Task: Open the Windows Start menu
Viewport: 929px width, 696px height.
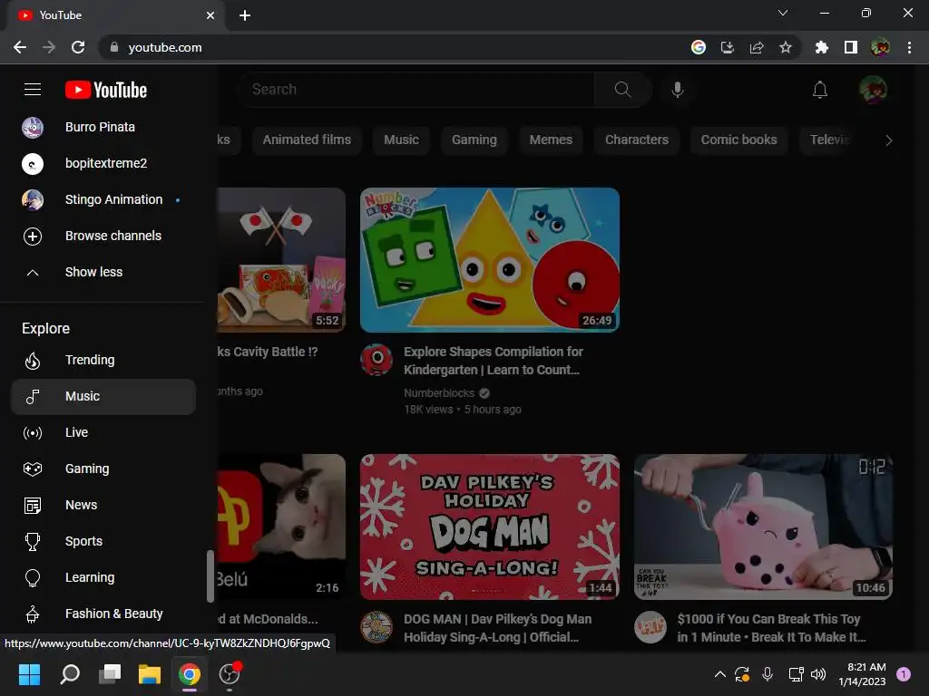Action: pos(29,674)
